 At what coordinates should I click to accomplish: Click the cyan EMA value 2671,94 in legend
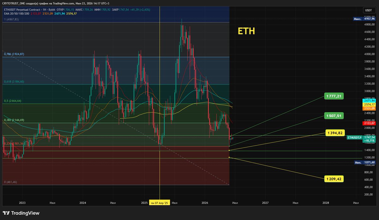click(59, 14)
